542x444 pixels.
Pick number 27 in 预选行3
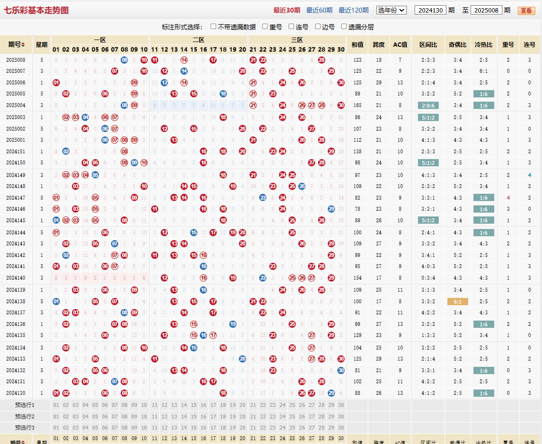[x=312, y=428]
